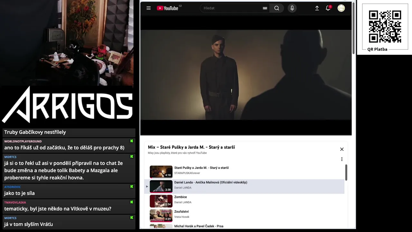Play 'Staré Pušky a Jarda M. - Starý a starší' title
The image size is (412, 232).
201,168
